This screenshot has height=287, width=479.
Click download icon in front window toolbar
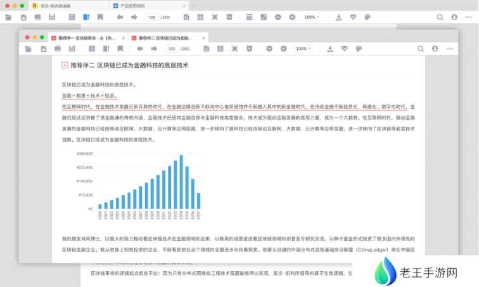coord(330,49)
